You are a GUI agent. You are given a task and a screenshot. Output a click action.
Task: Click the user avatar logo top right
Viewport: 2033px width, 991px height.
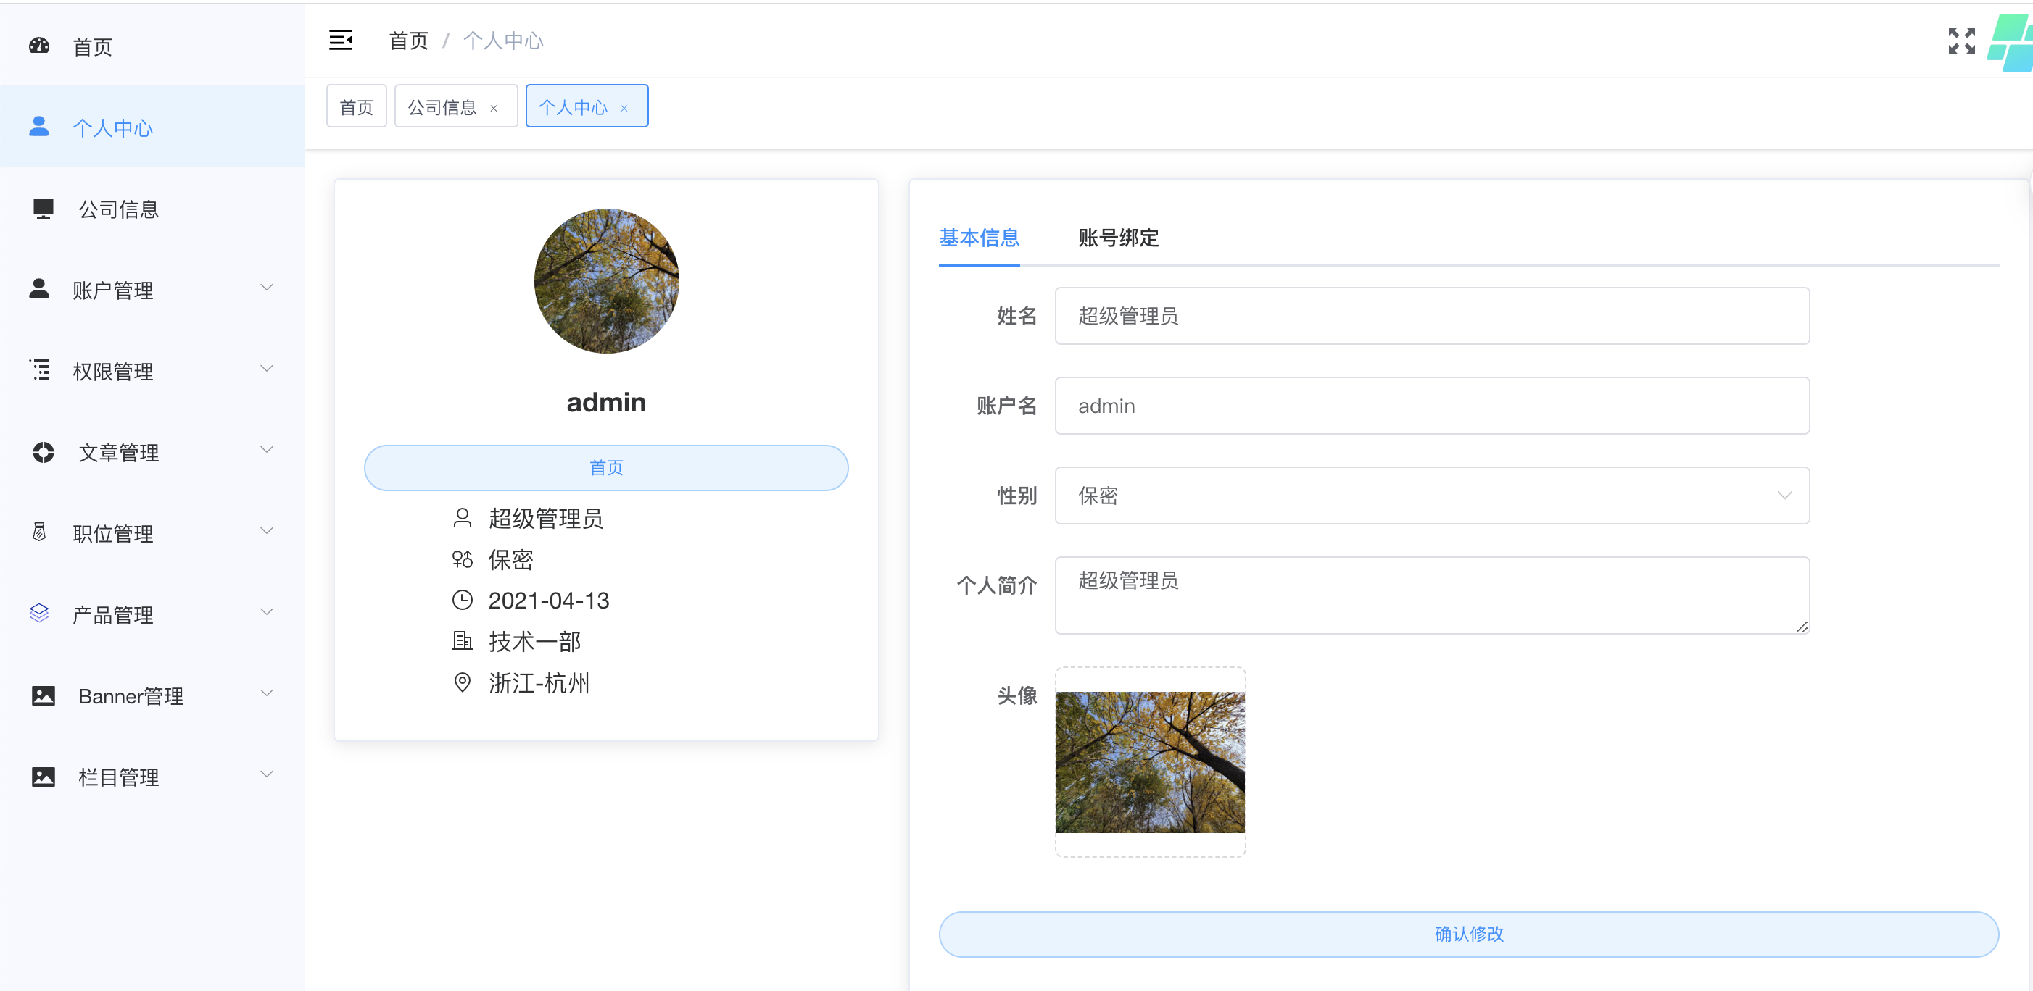pos(2012,43)
